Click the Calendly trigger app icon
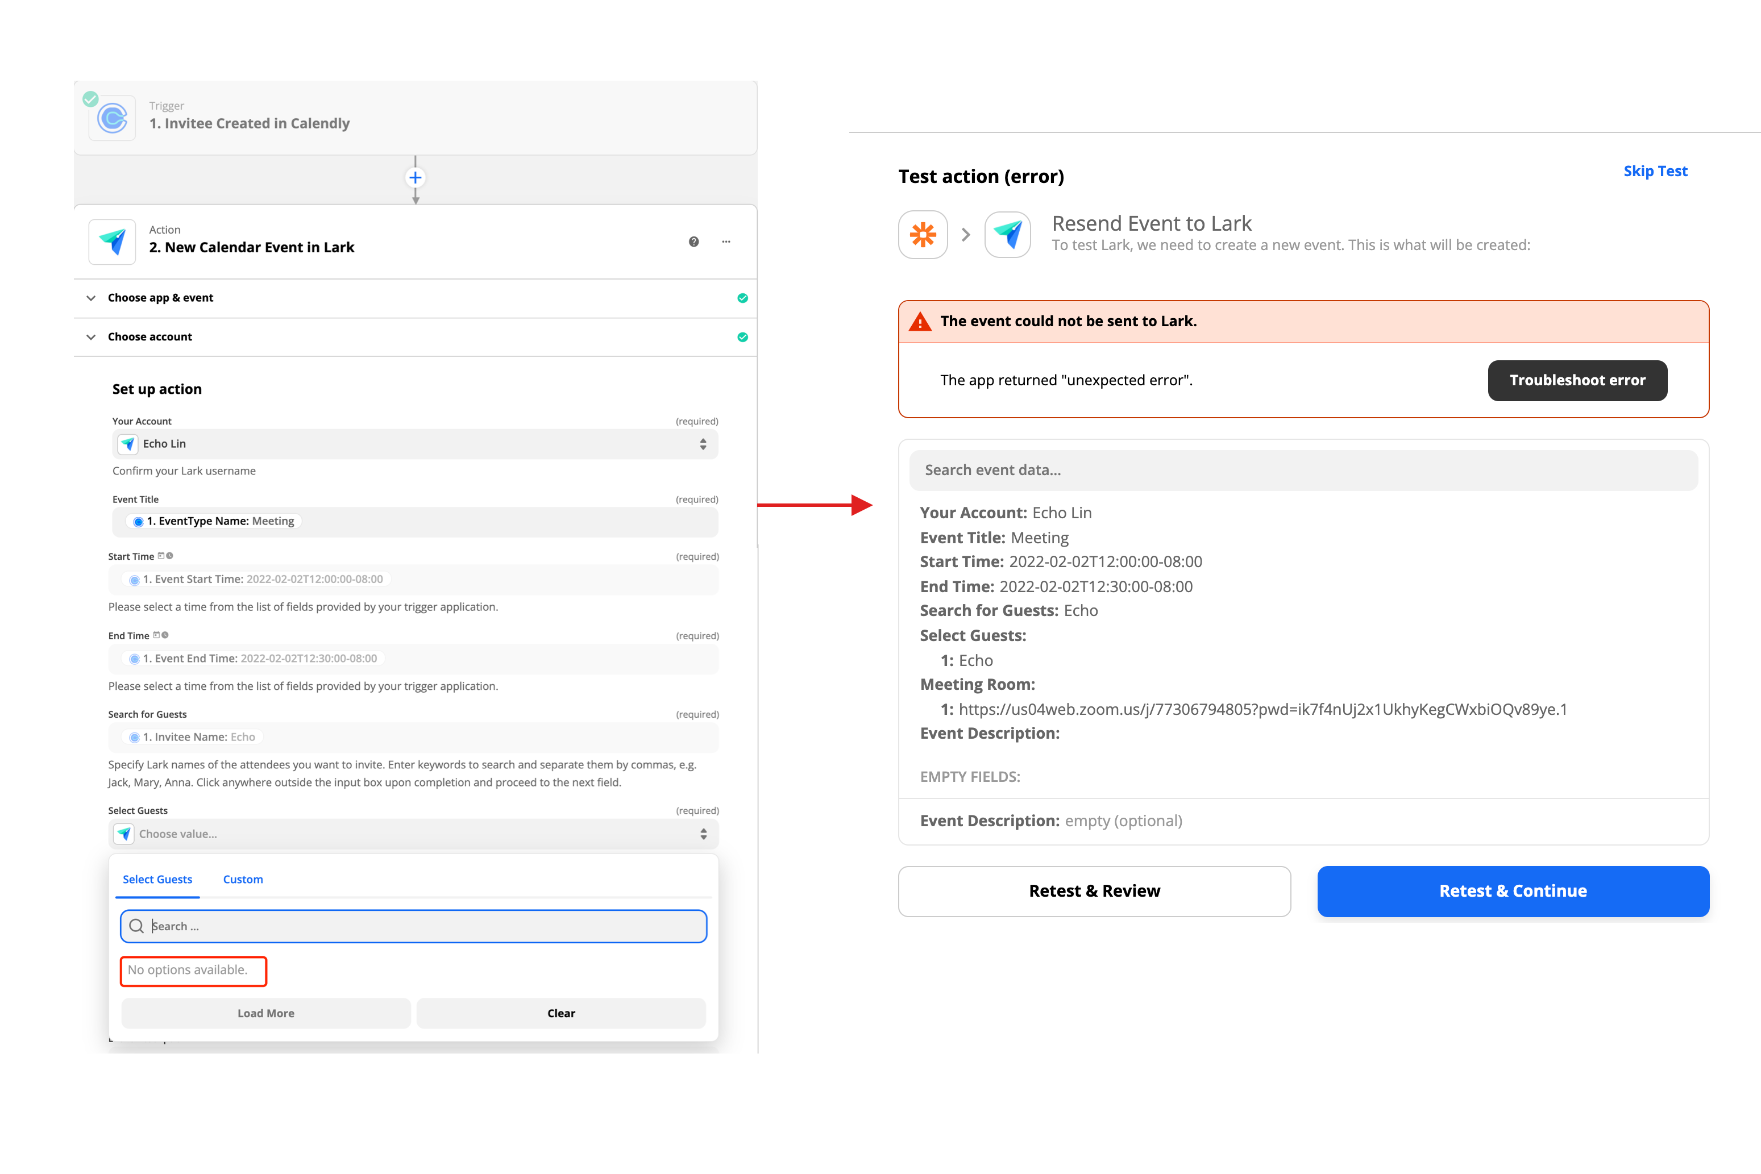 click(113, 118)
